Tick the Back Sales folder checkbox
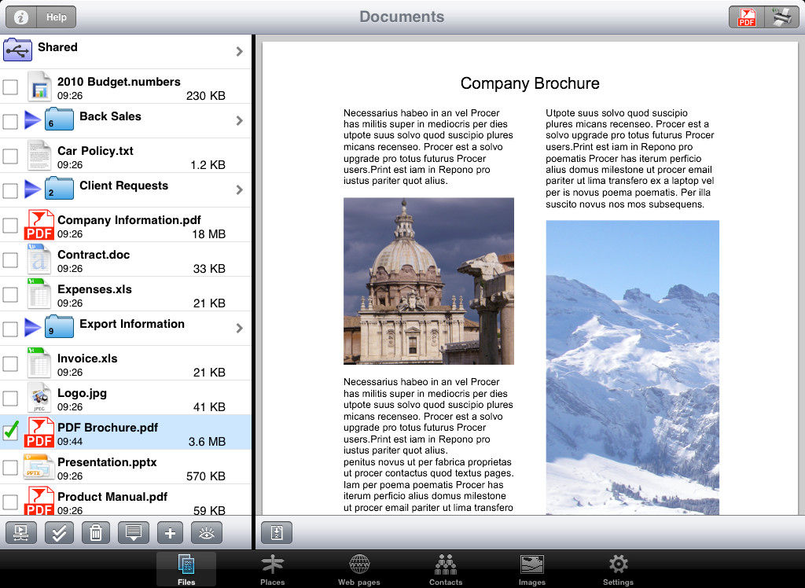 tap(10, 121)
